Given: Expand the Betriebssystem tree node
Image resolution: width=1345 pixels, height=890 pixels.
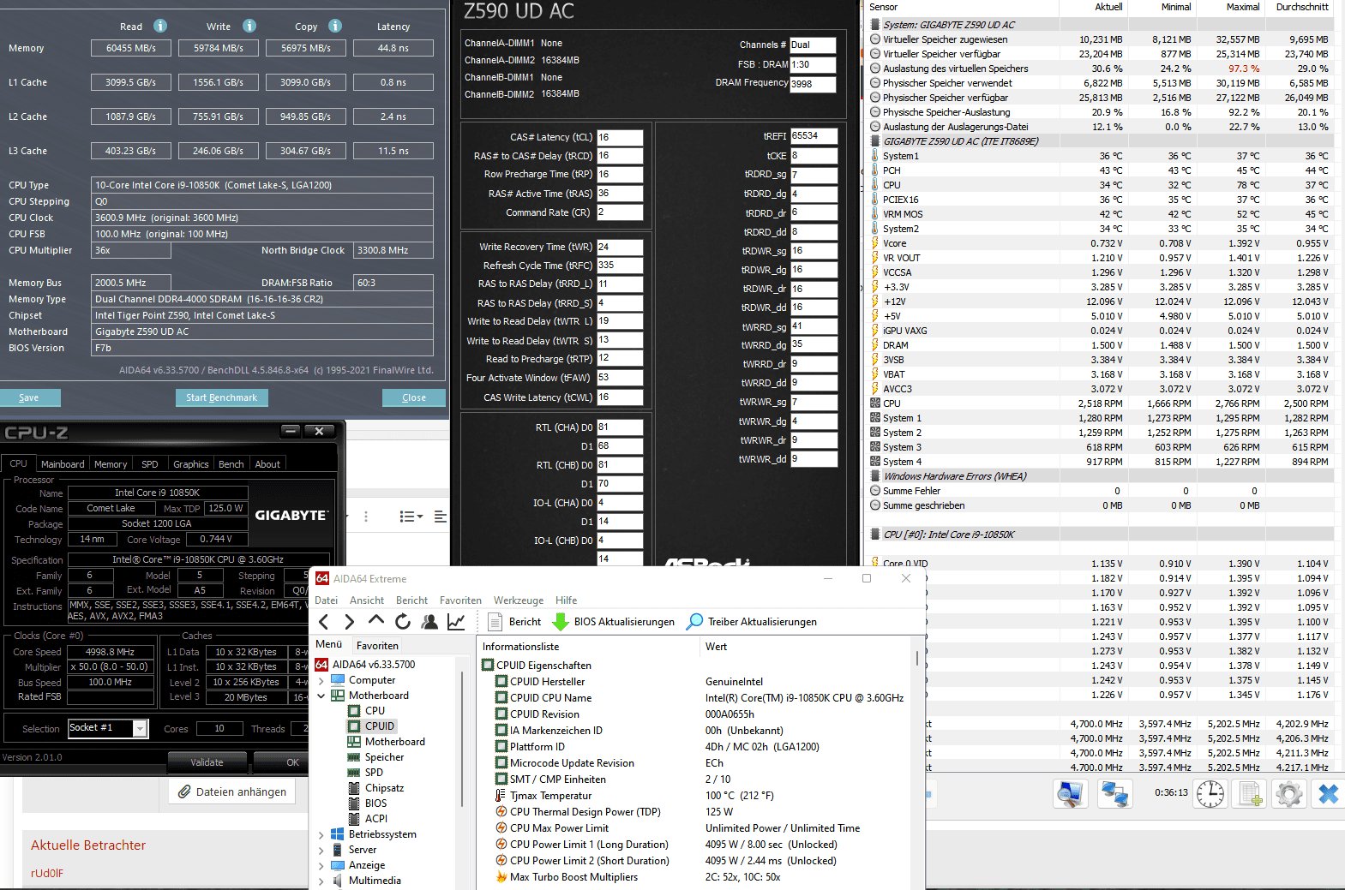Looking at the screenshot, I should pyautogui.click(x=321, y=835).
